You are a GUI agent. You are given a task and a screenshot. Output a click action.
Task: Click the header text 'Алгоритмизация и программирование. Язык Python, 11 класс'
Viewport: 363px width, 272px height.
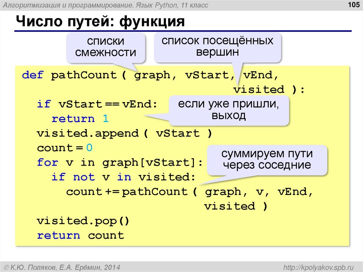tap(106, 5)
